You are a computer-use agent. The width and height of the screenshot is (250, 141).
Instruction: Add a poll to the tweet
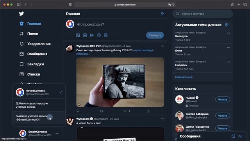92,35
